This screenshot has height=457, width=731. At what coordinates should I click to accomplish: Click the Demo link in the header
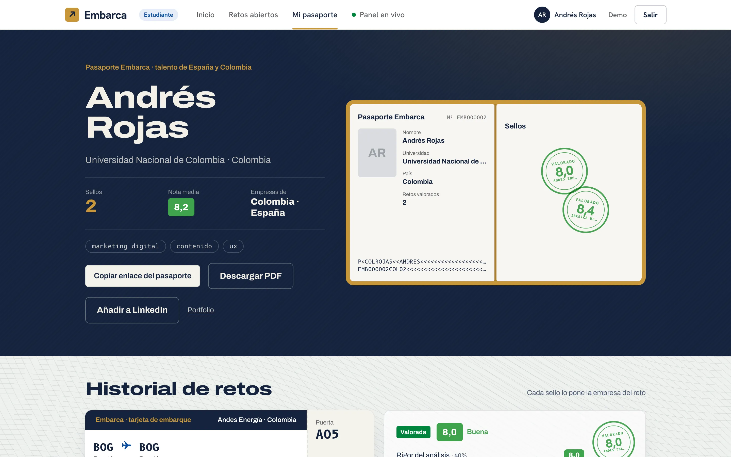pyautogui.click(x=618, y=15)
